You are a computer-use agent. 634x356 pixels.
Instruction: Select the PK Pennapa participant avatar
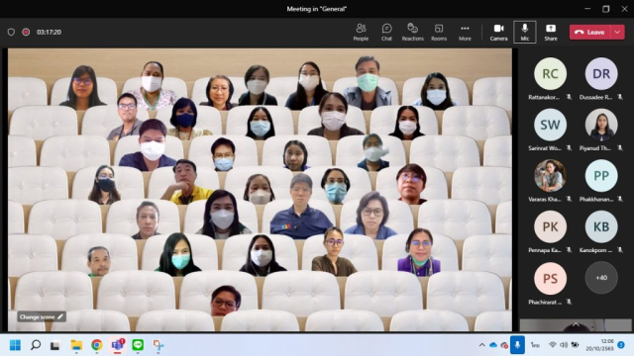550,226
